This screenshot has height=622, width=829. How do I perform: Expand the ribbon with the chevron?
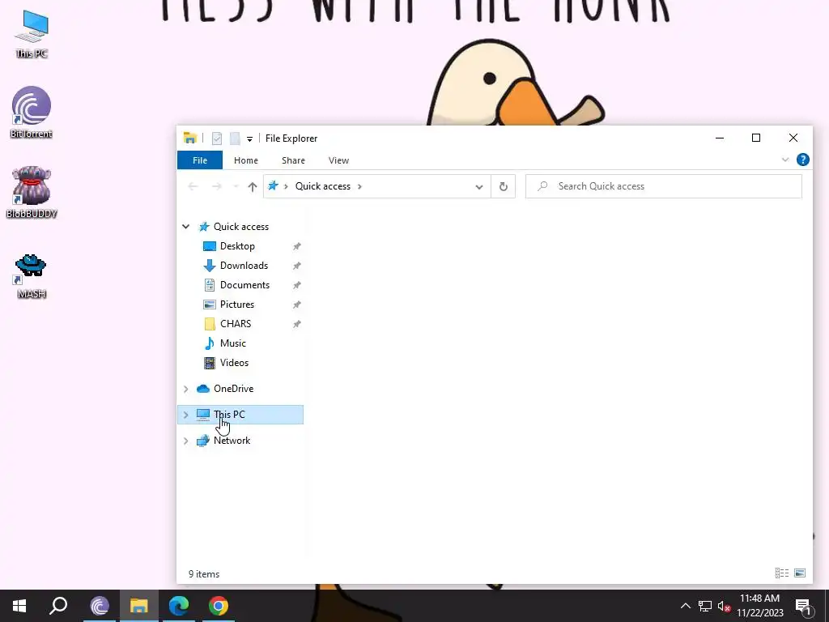[x=785, y=160]
